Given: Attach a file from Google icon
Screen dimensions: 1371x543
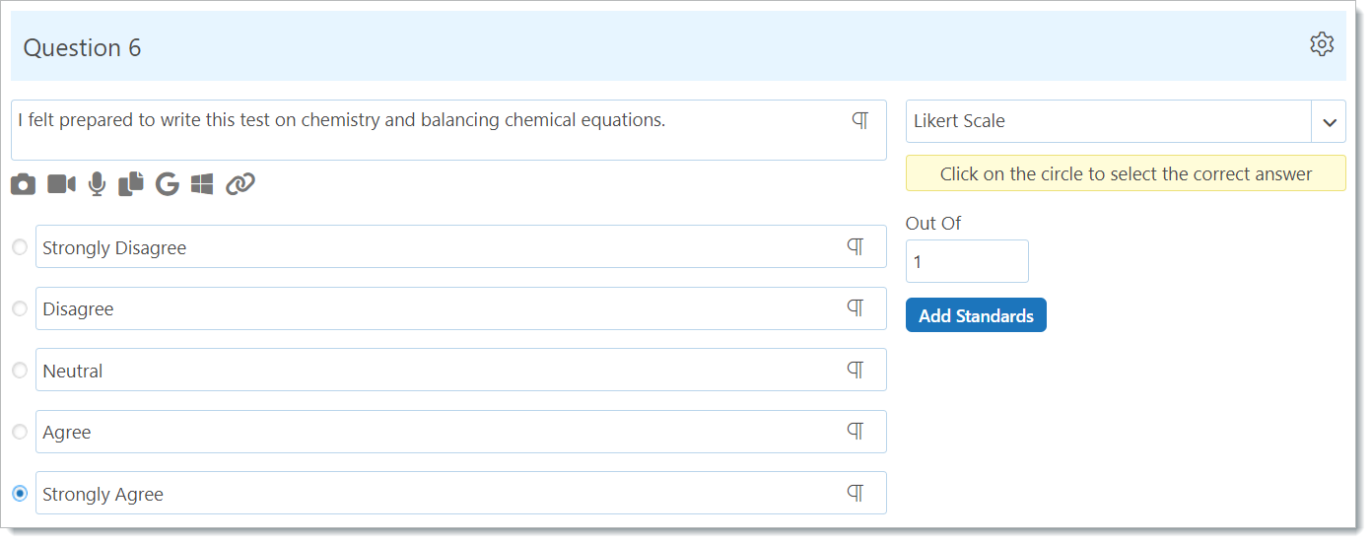Looking at the screenshot, I should (x=168, y=184).
